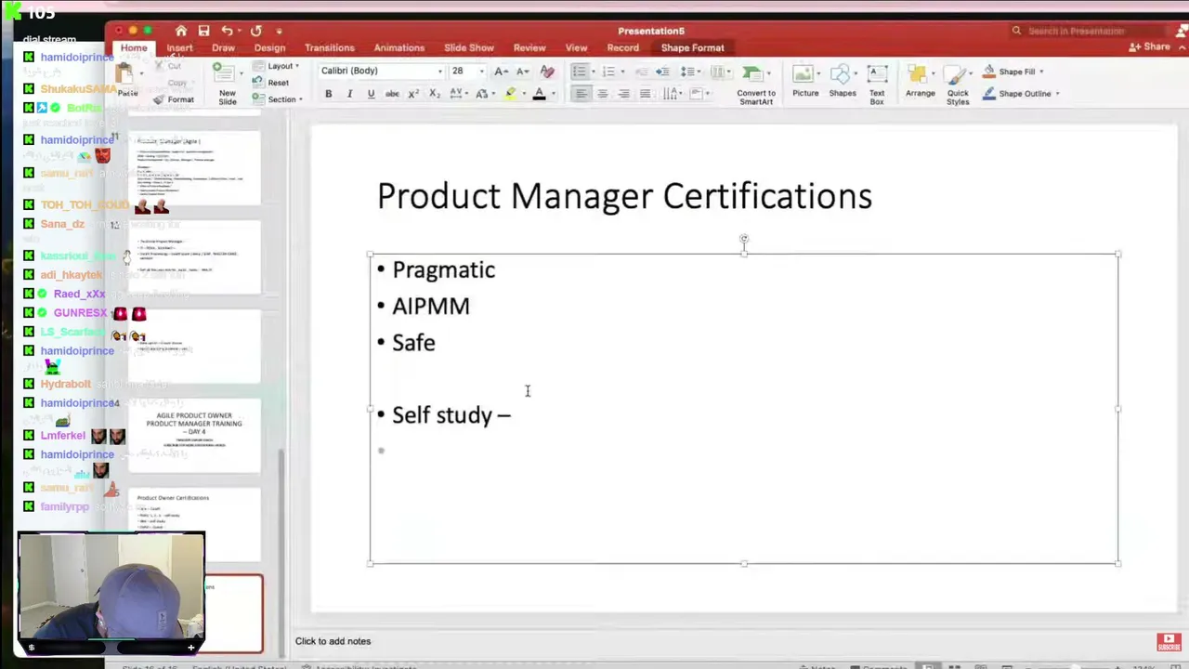
Task: Open Quick Styles gallery
Action: [x=958, y=85]
